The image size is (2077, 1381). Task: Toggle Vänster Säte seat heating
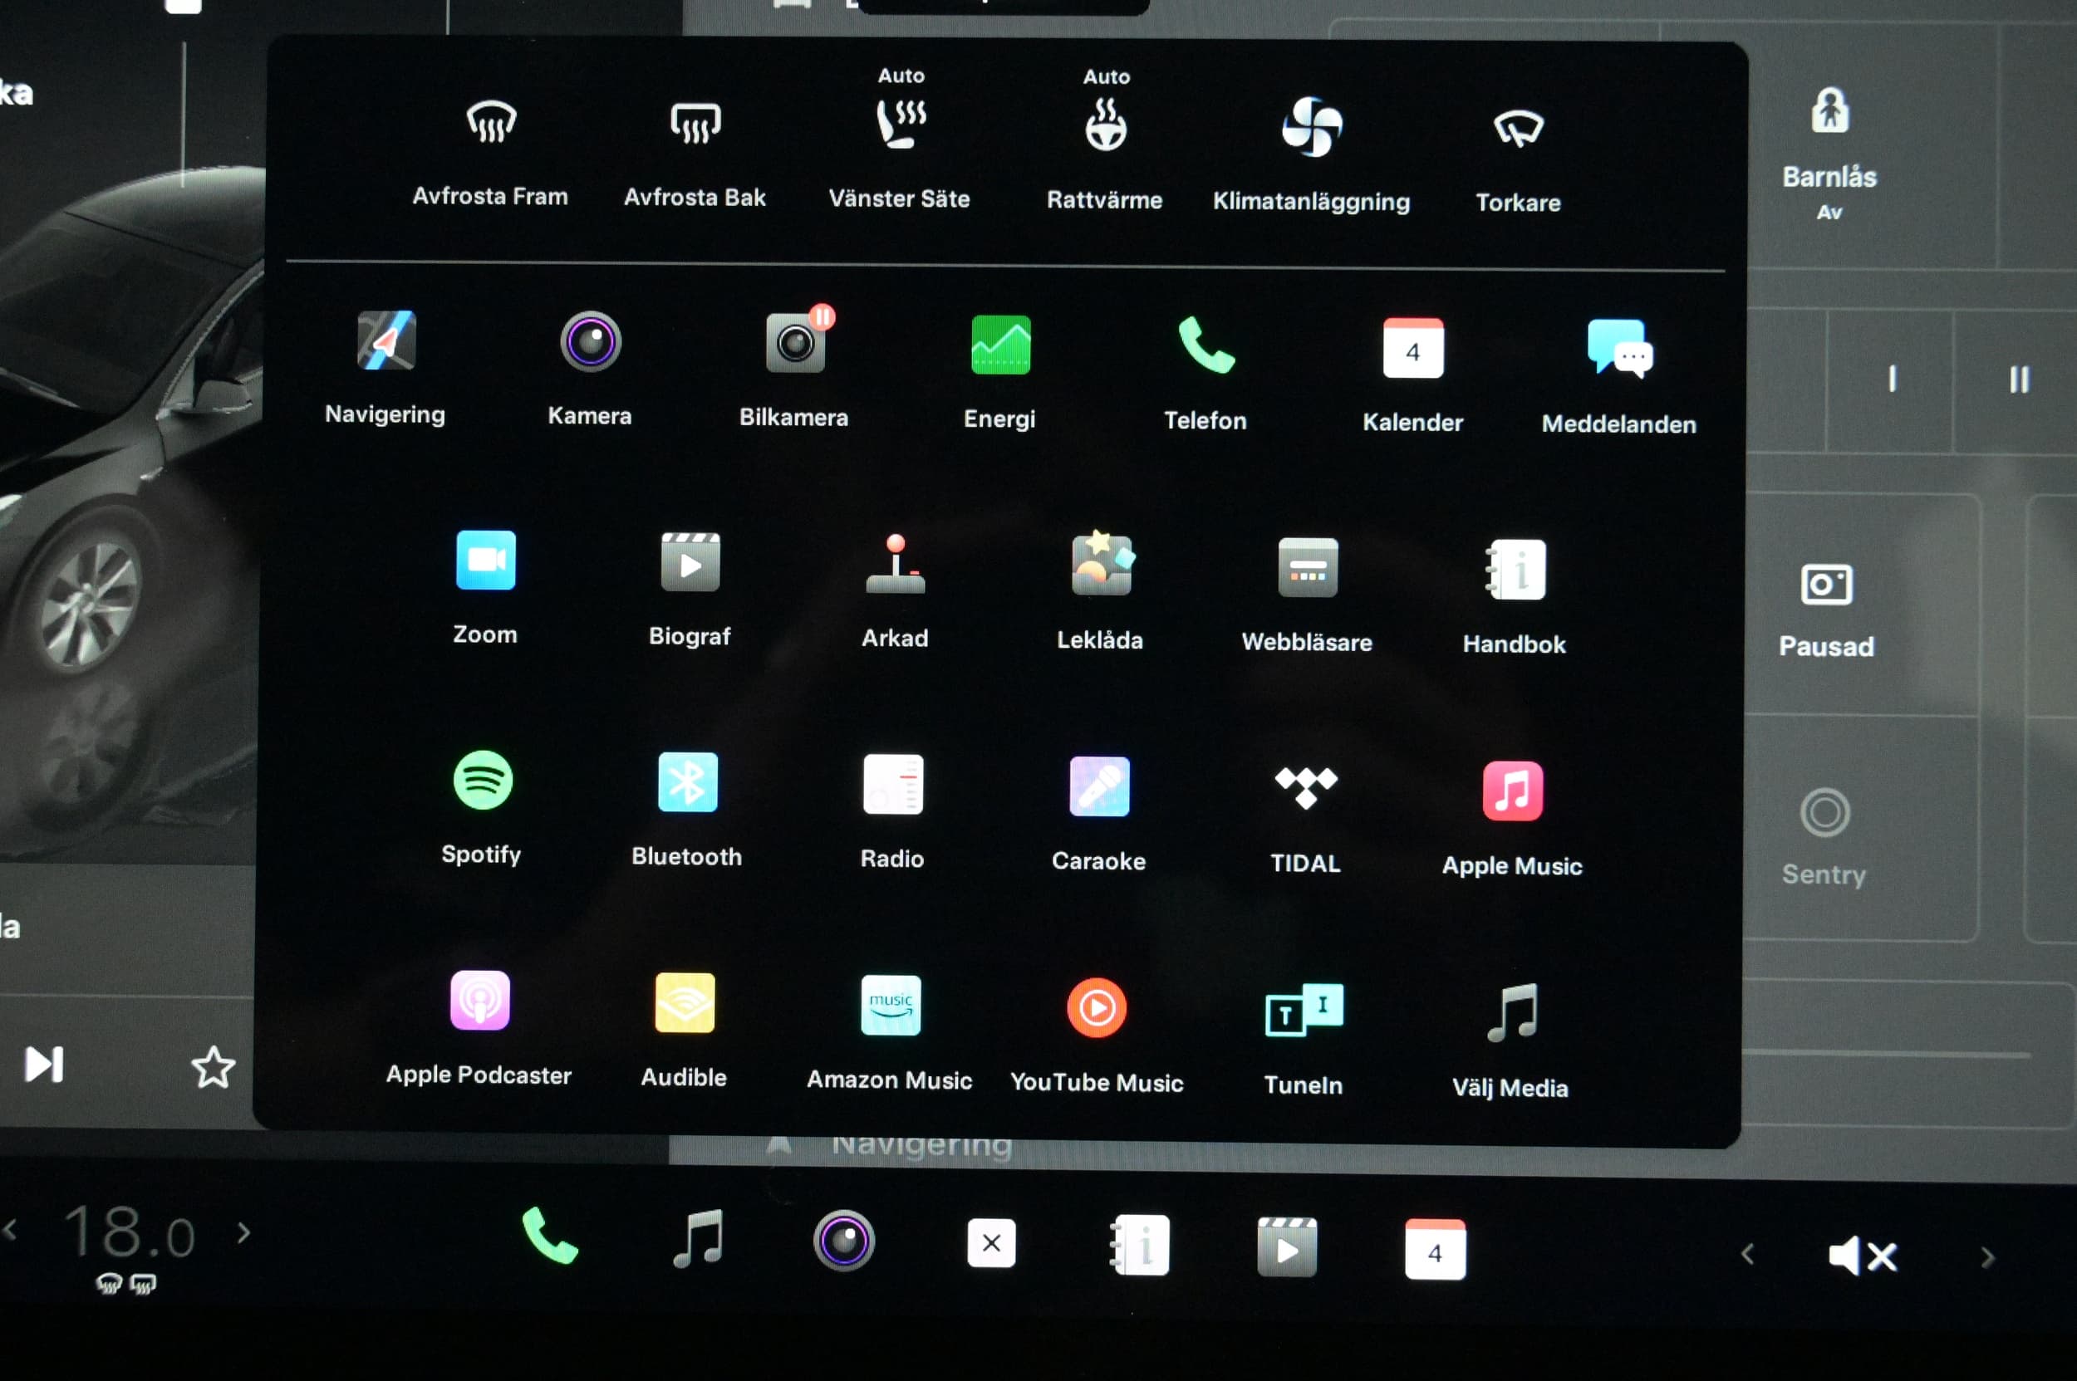pyautogui.click(x=900, y=140)
